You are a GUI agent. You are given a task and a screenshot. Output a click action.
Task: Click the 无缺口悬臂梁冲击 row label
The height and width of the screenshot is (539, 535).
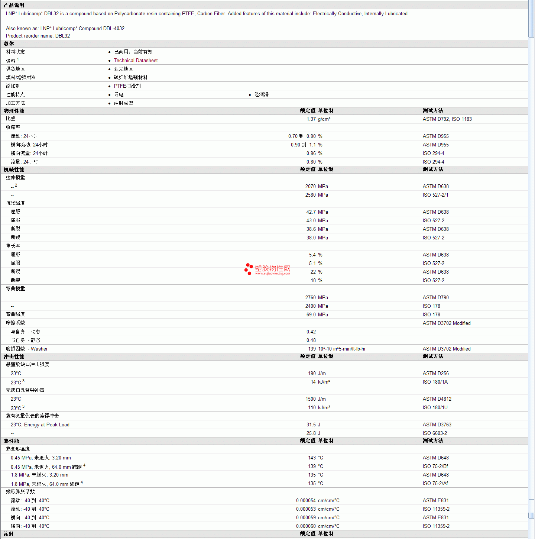click(x=25, y=390)
